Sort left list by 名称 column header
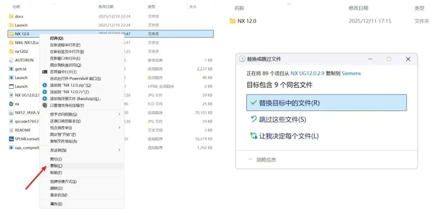The height and width of the screenshot is (215, 441). point(16,7)
